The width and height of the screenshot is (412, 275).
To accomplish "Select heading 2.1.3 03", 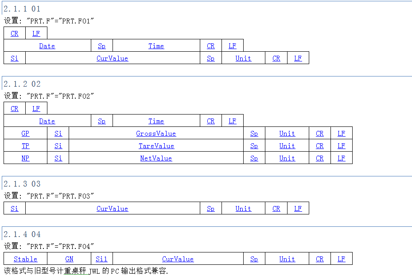I will [x=22, y=184].
